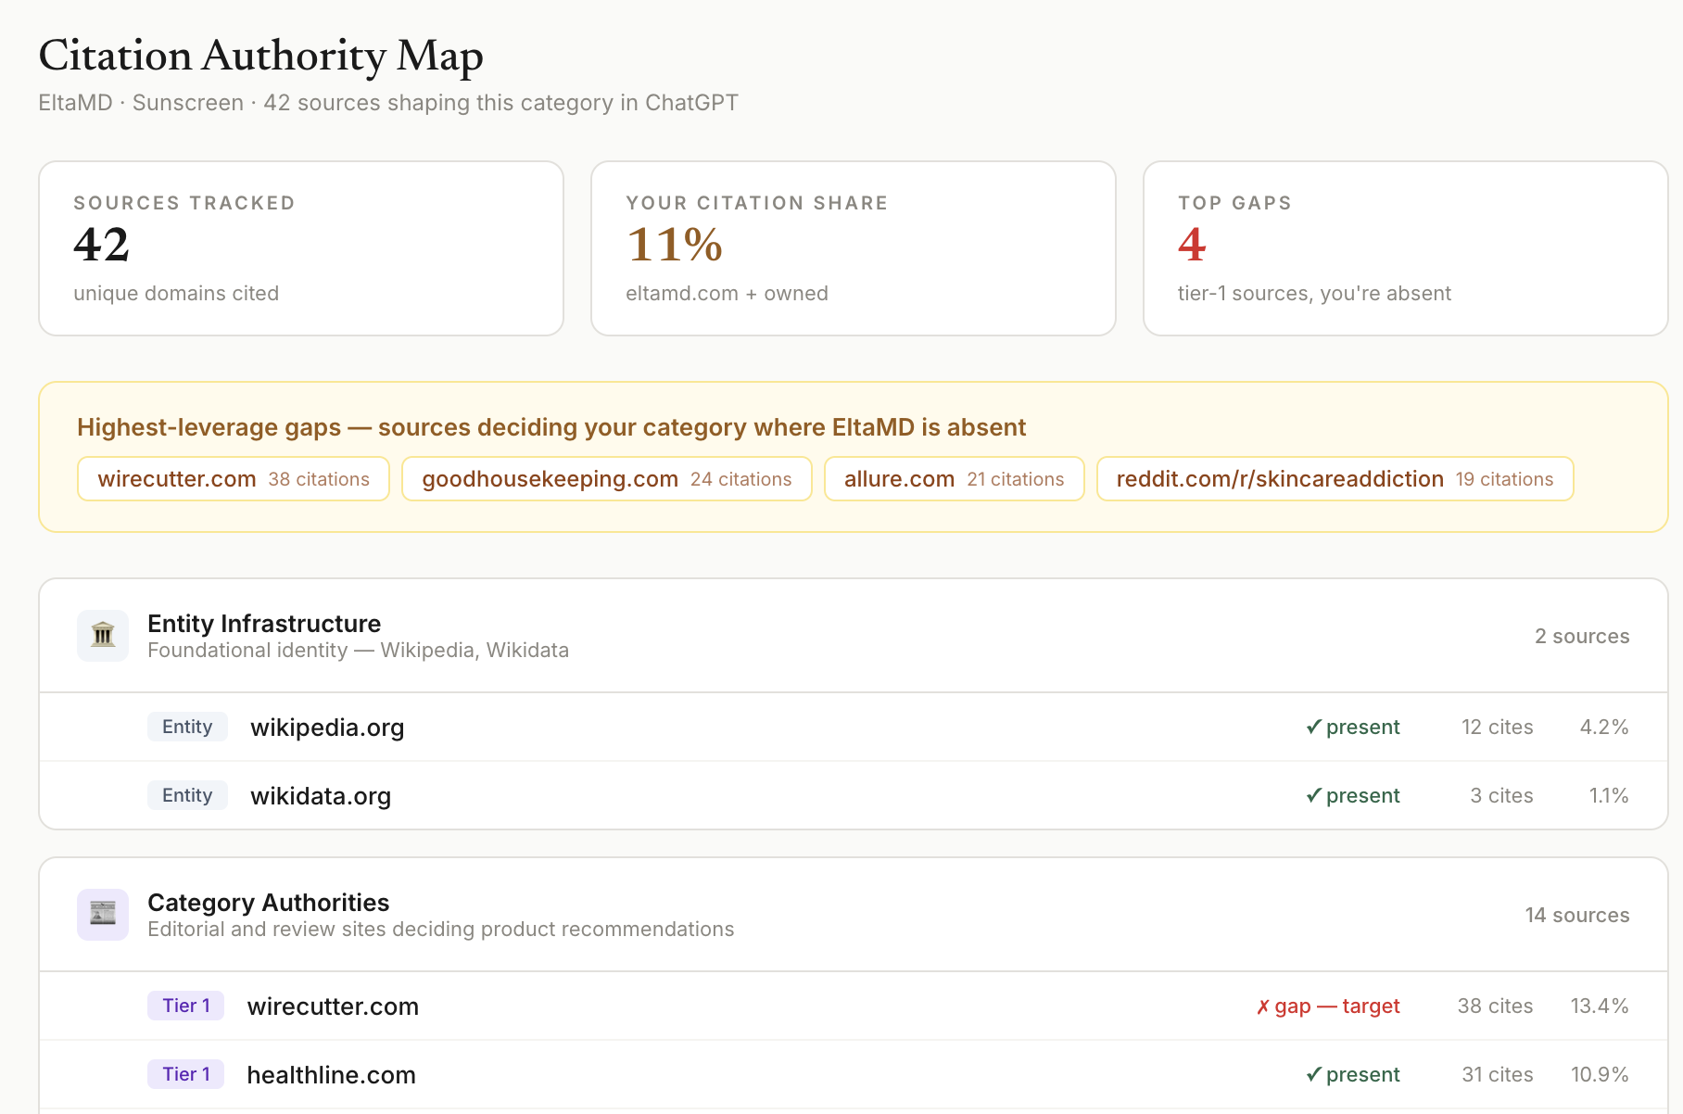The image size is (1683, 1114).
Task: Click the '14 sources' count label
Action: (x=1577, y=916)
